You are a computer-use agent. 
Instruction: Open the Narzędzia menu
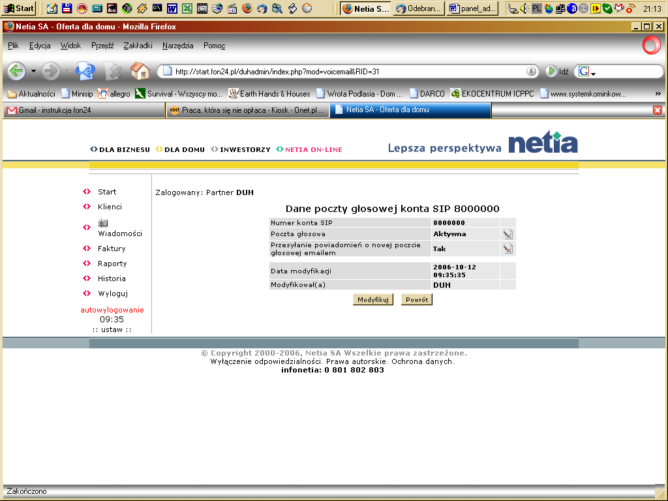tap(177, 46)
